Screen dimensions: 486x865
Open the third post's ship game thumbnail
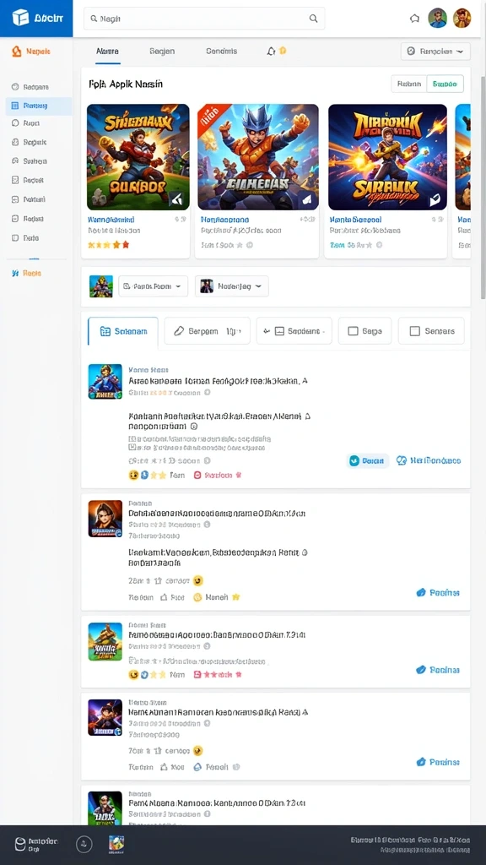(105, 642)
